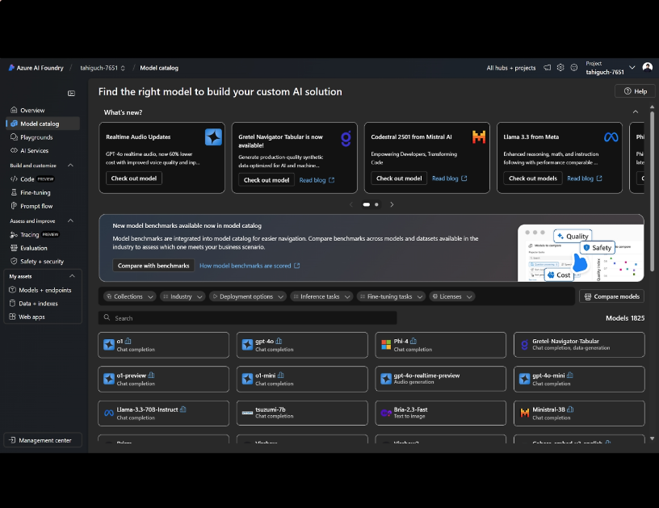Switch project via tahiguch-7651 breadcrumb
Screen dimensions: 659x508
tap(103, 68)
